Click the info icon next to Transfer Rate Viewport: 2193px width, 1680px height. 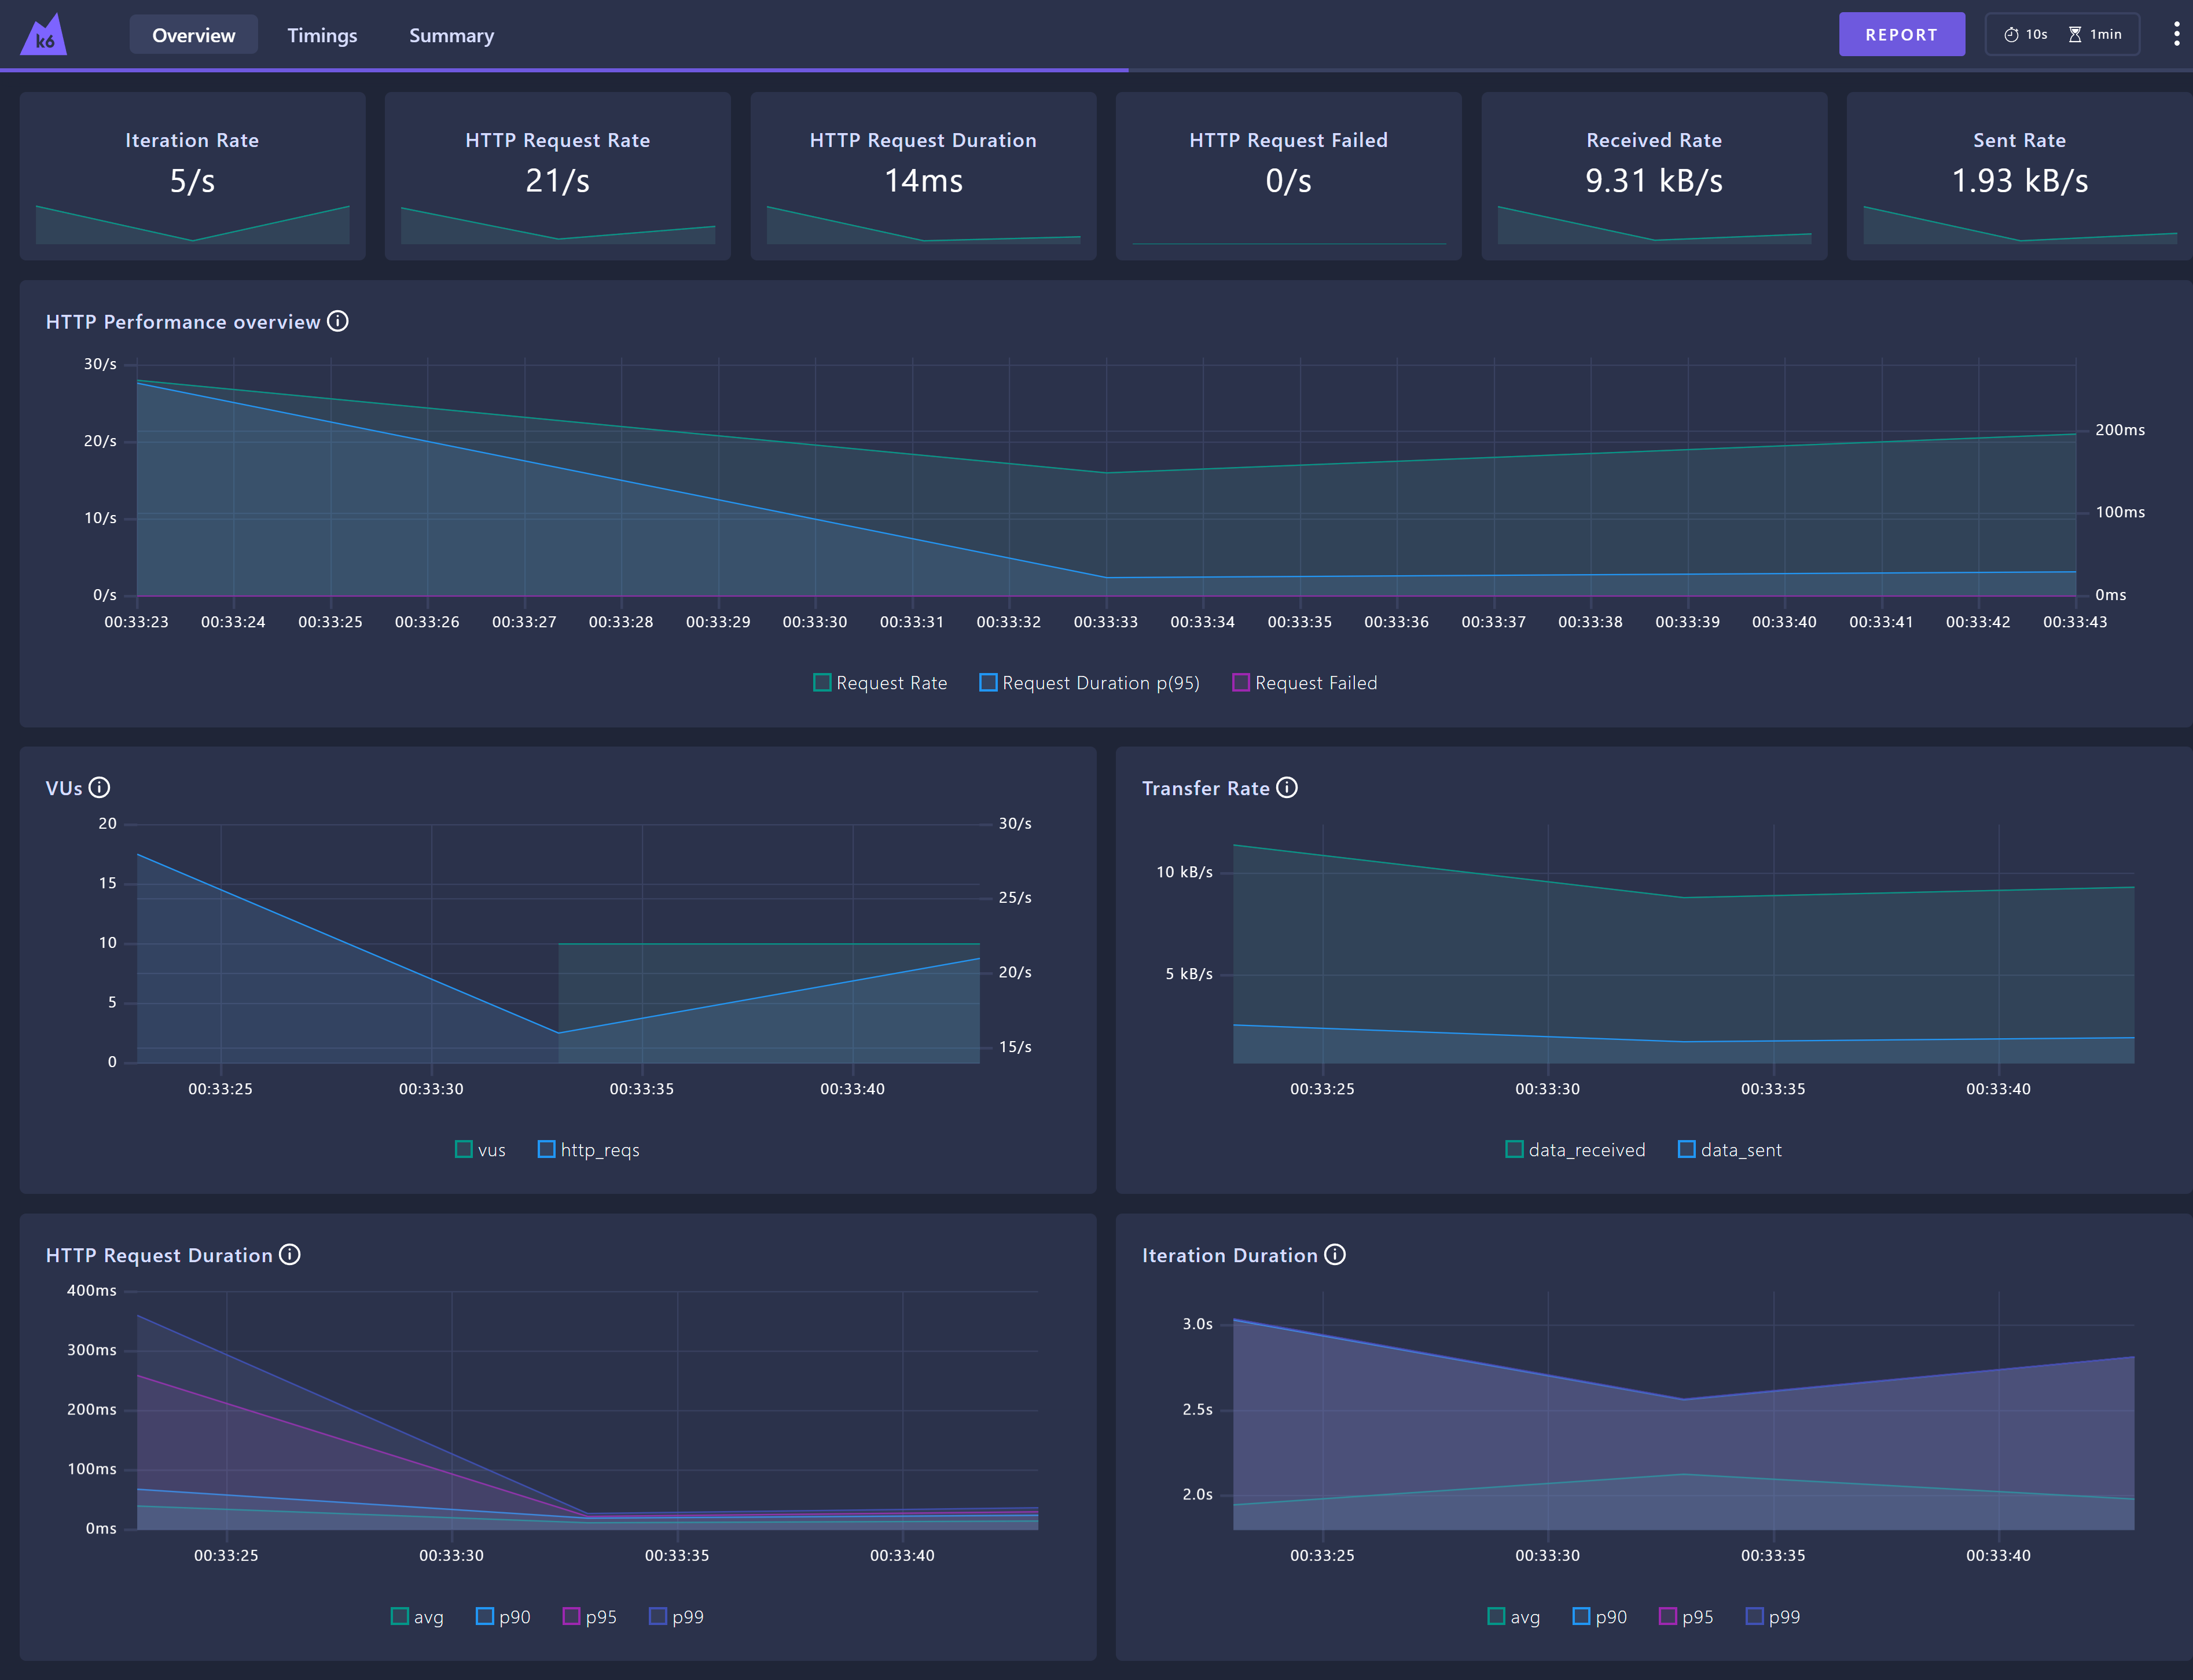click(x=1287, y=787)
